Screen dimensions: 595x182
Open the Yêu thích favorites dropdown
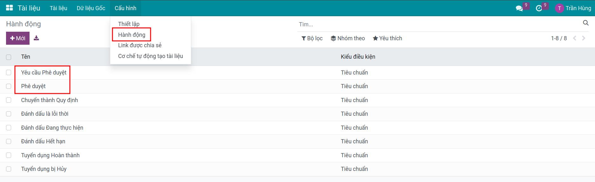point(388,38)
